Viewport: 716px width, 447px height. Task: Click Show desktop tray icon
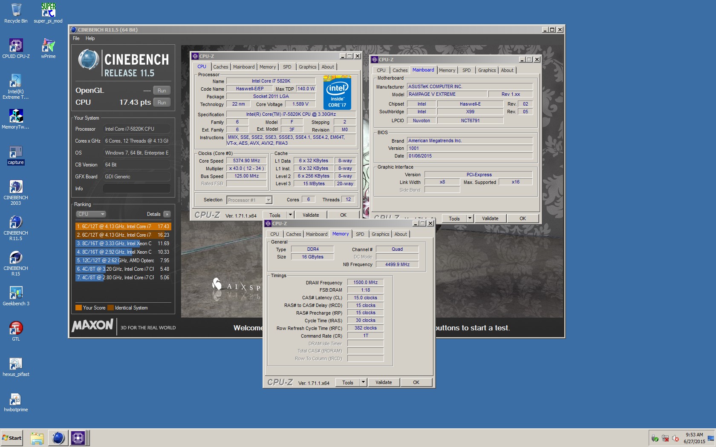(710, 438)
